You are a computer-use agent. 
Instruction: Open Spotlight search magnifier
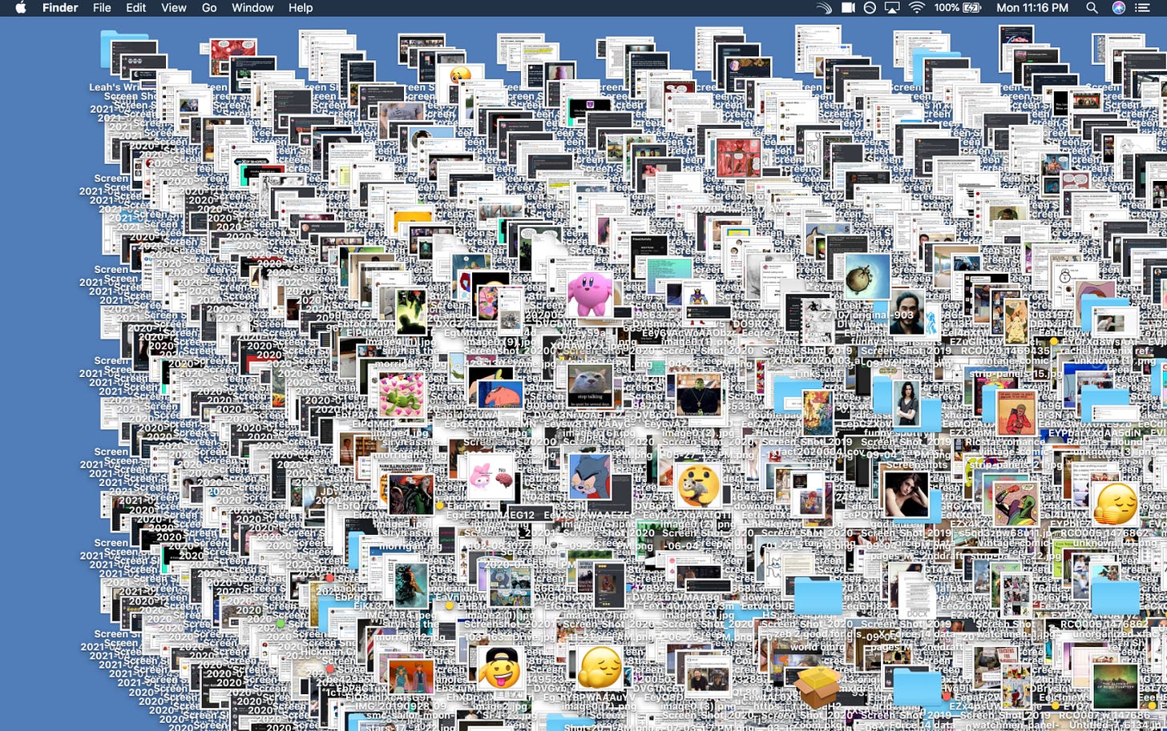click(x=1091, y=8)
